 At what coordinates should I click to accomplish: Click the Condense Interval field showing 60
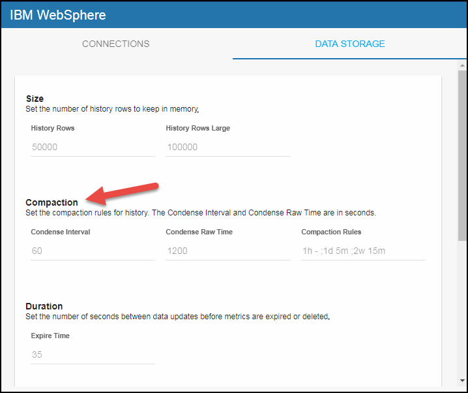click(93, 251)
